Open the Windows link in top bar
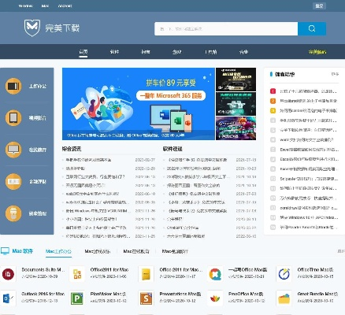The image size is (345, 315). click(x=25, y=6)
